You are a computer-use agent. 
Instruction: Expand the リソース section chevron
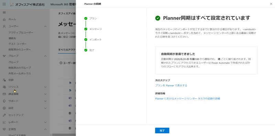tap(45, 87)
